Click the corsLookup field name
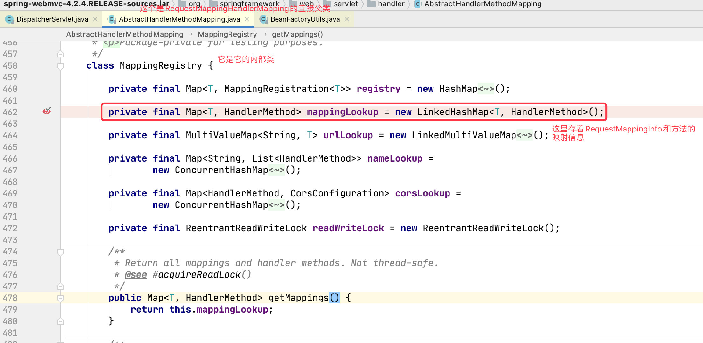 coord(422,194)
